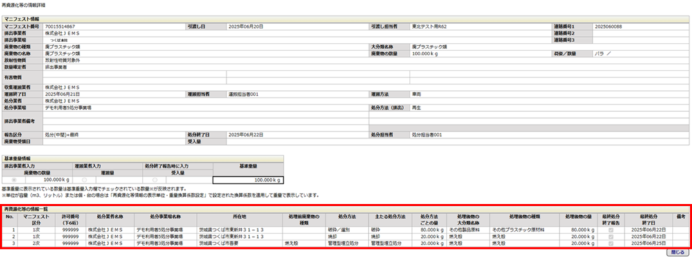The height and width of the screenshot is (257, 692).
Task: Toggle 最終処分終了報告 checkbox in row 1
Action: [x=611, y=230]
